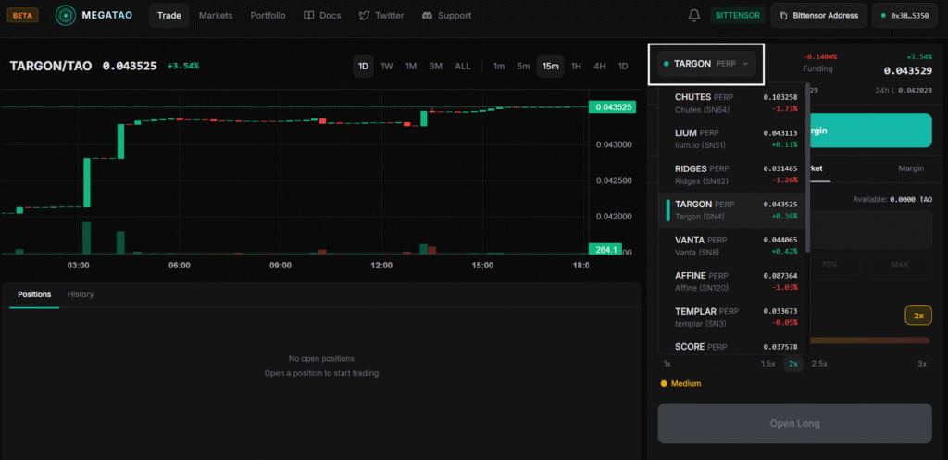This screenshot has width=948, height=460.
Task: Click the Docs book icon
Action: (x=309, y=16)
